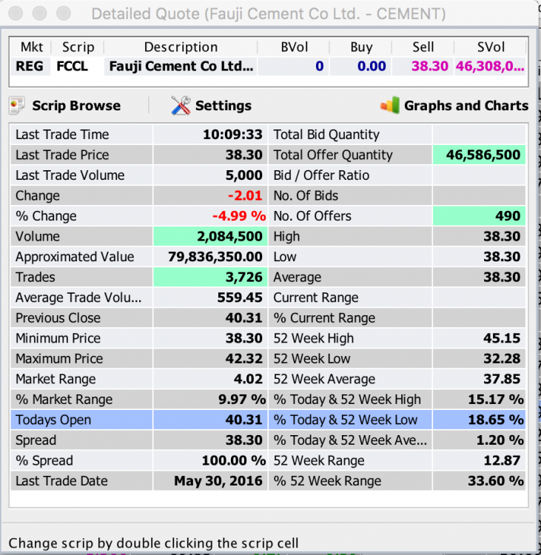Click the 52 Week Range value 12.87

pos(502,460)
